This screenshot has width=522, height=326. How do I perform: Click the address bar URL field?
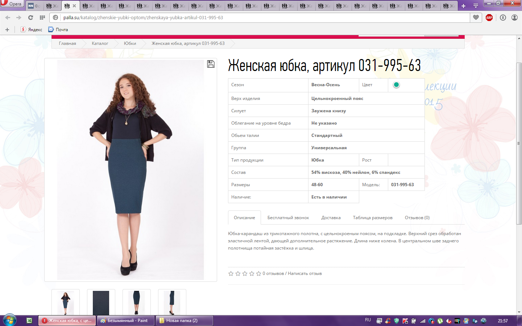click(254, 17)
